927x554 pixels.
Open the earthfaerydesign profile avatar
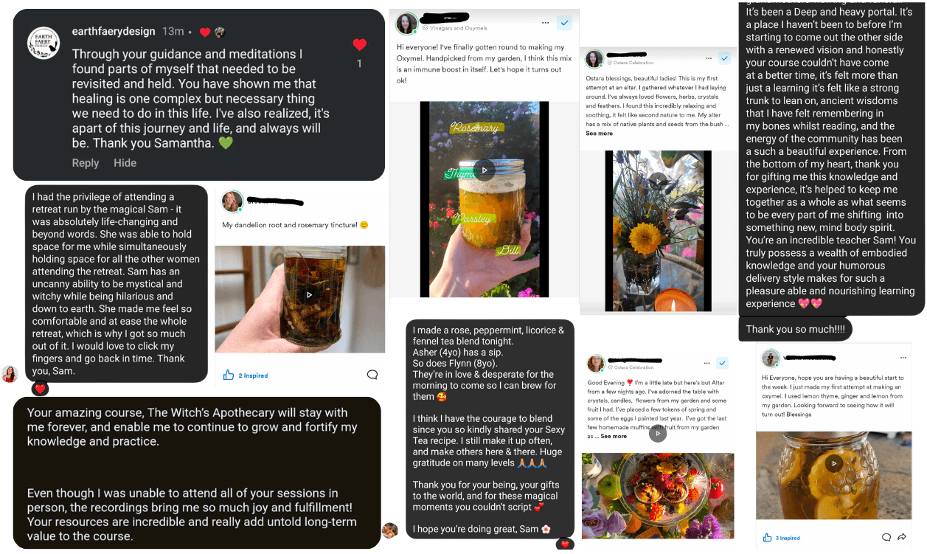pyautogui.click(x=44, y=43)
